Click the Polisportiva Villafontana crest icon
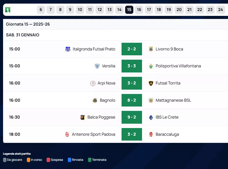The image size is (228, 169). pos(151,66)
